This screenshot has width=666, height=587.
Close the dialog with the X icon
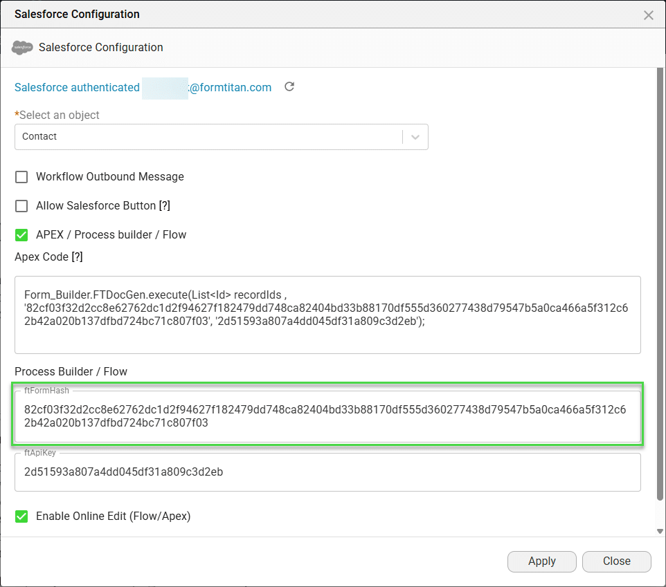648,15
